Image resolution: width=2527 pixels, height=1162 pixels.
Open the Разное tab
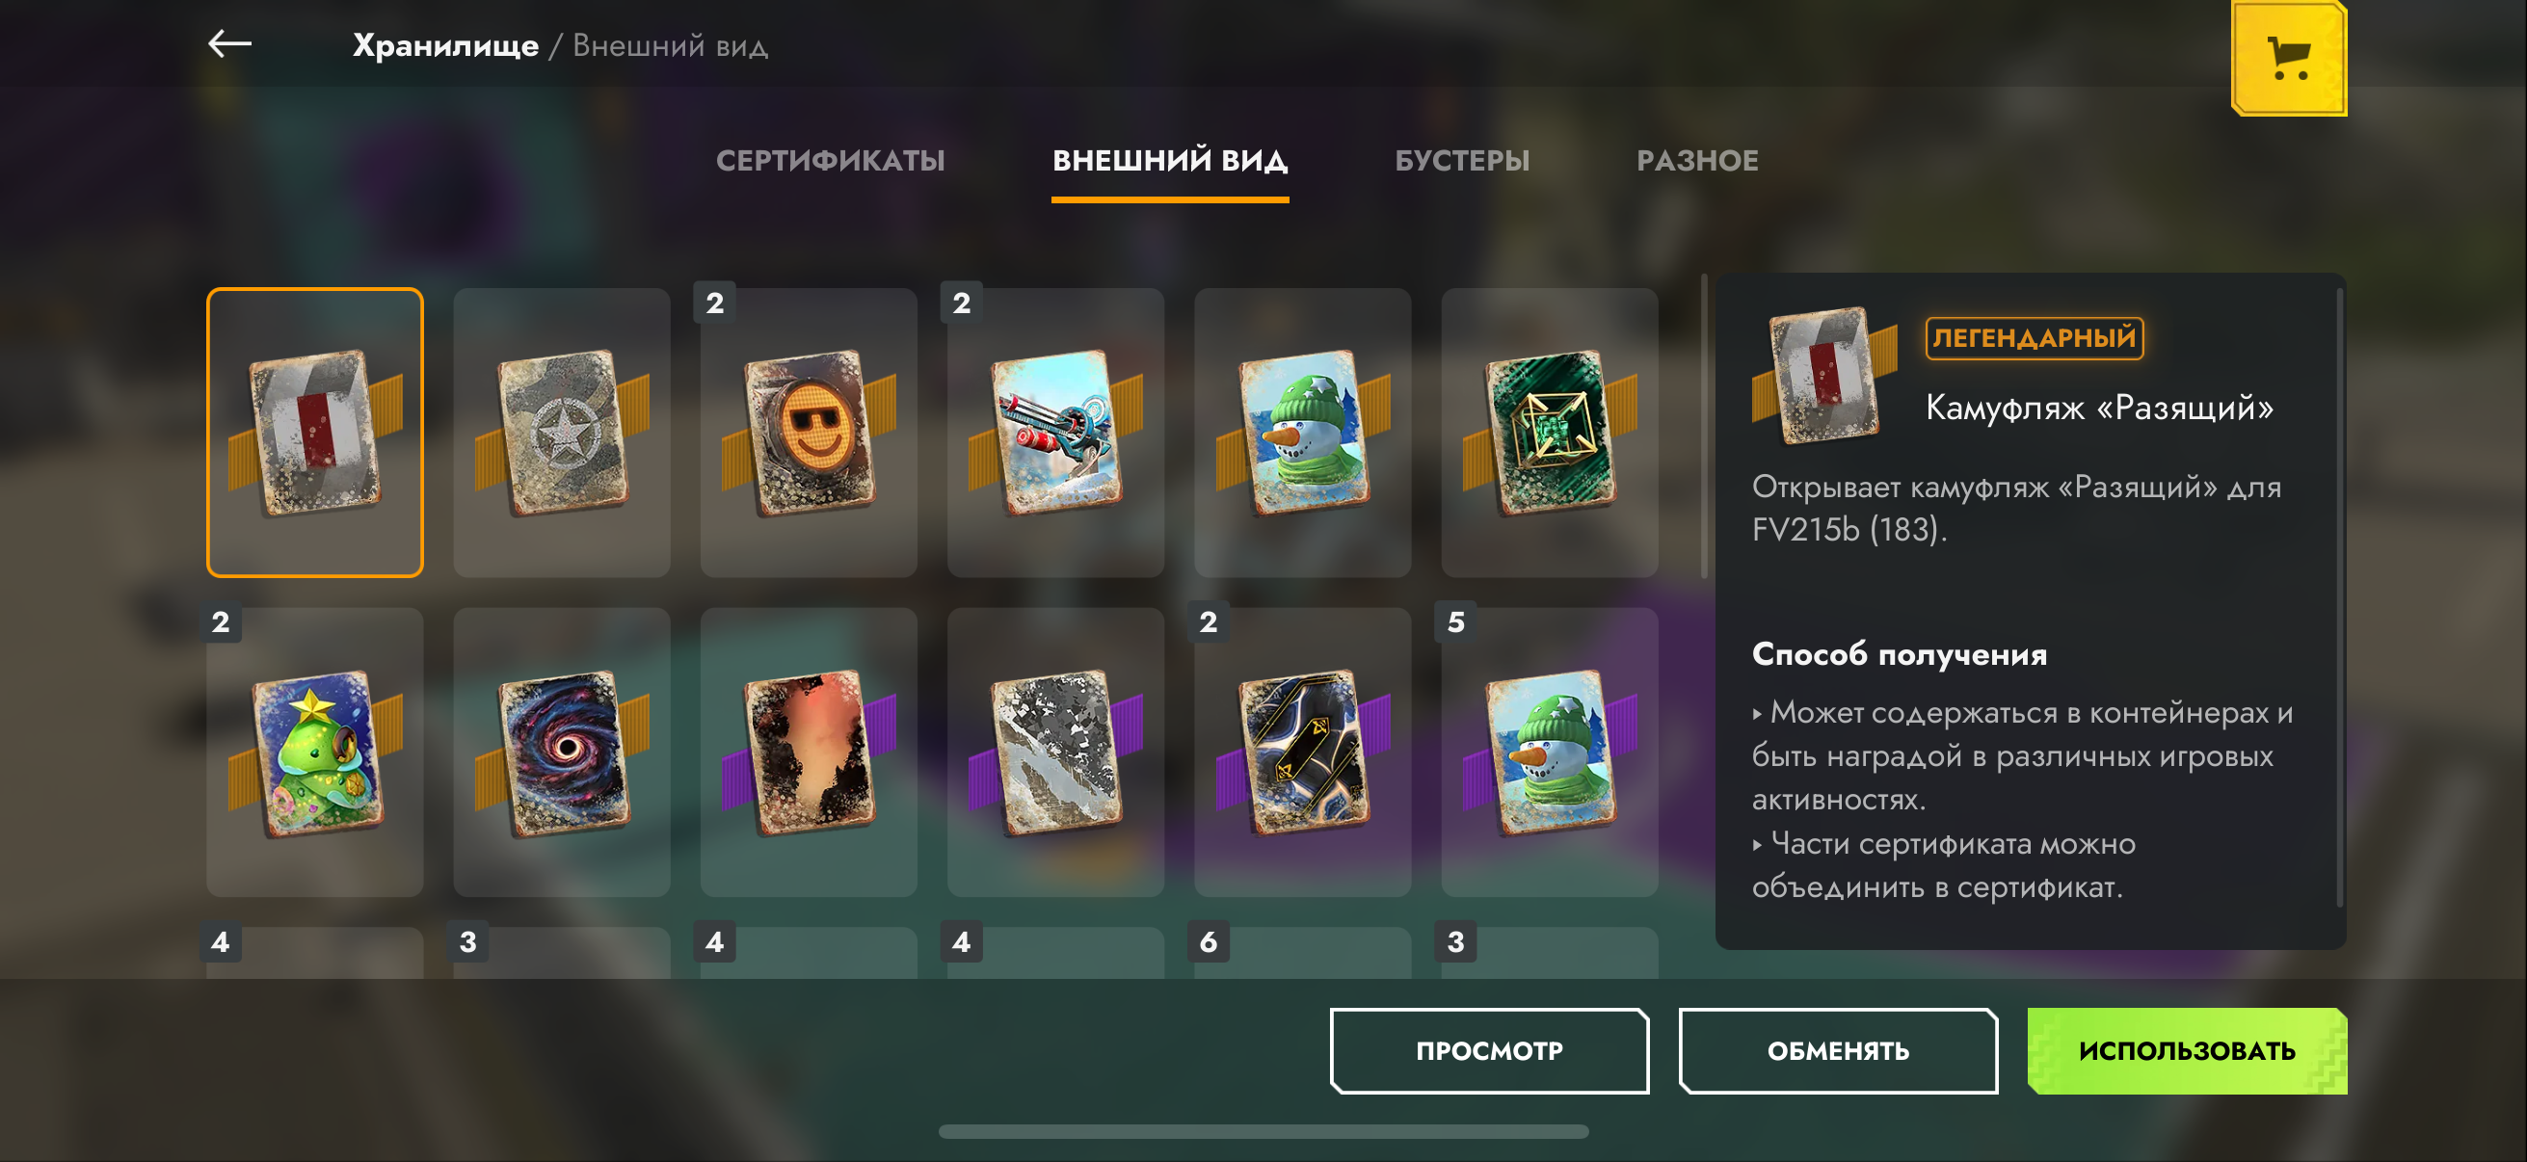click(1697, 160)
